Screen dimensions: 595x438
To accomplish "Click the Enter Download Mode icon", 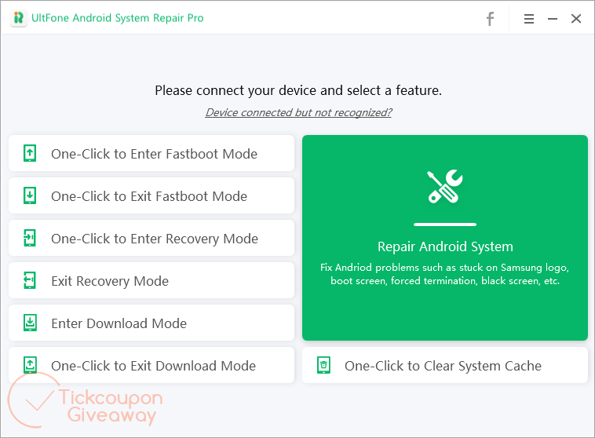I will (x=30, y=323).
